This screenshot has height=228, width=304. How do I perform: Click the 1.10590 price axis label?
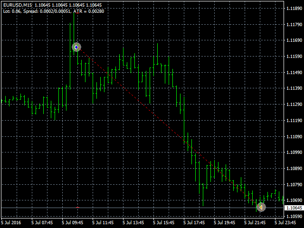tap(294, 217)
